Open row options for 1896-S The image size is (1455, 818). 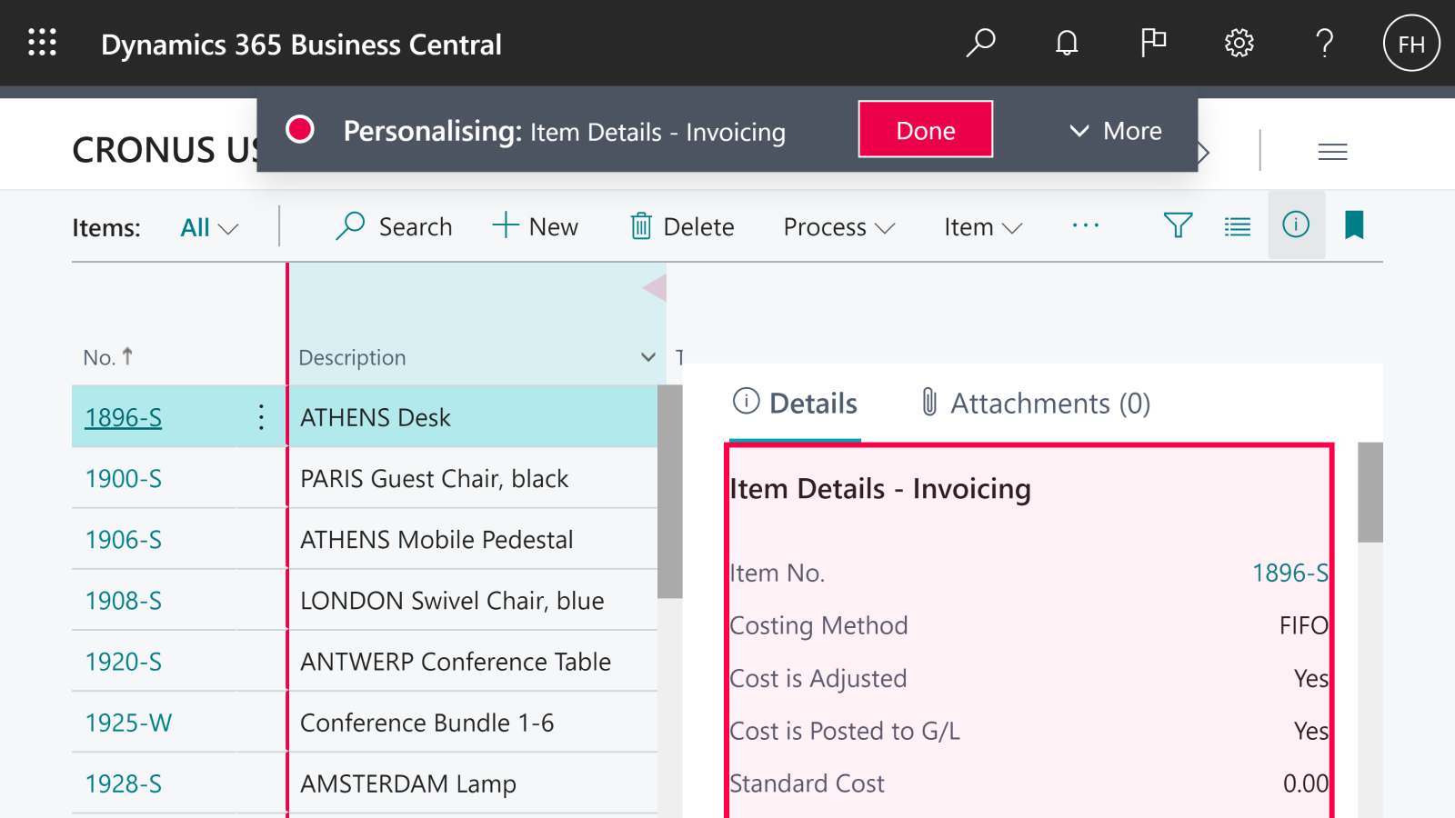261,417
